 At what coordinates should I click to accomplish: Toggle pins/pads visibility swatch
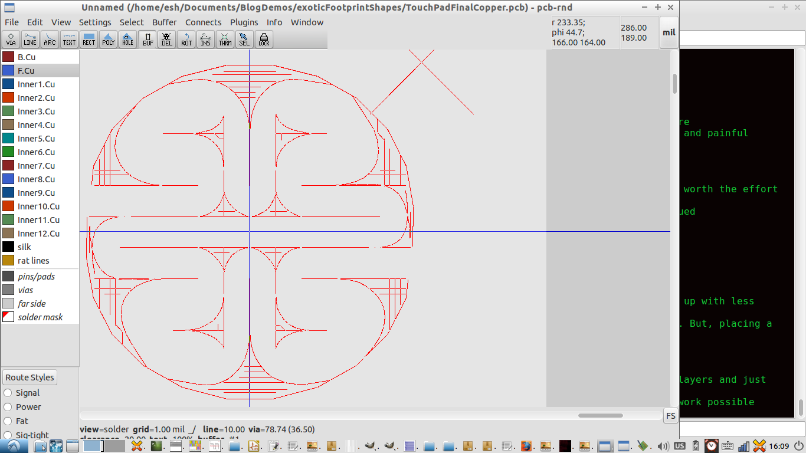tap(8, 277)
